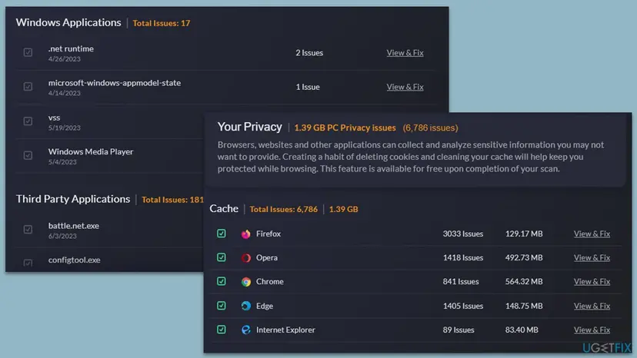Click the "Windows Media Player" entry name

point(91,152)
